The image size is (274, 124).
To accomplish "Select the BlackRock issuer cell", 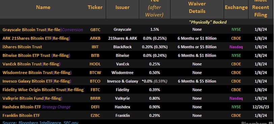I will (122, 47).
